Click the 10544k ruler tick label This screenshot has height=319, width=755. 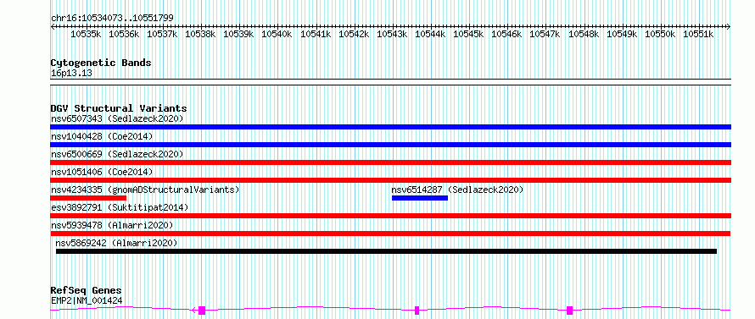click(430, 34)
